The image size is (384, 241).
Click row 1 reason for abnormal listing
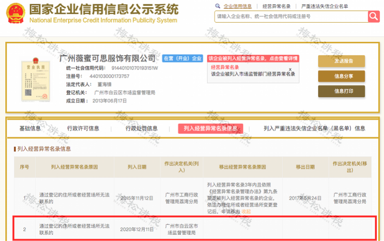(74, 198)
